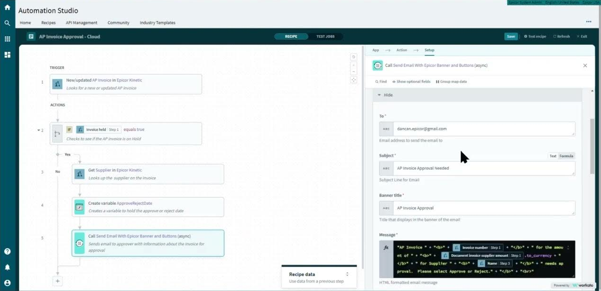Screen dimensions: 601x291
Task: Collapse the IF condition step 2 arrow
Action: point(38,130)
